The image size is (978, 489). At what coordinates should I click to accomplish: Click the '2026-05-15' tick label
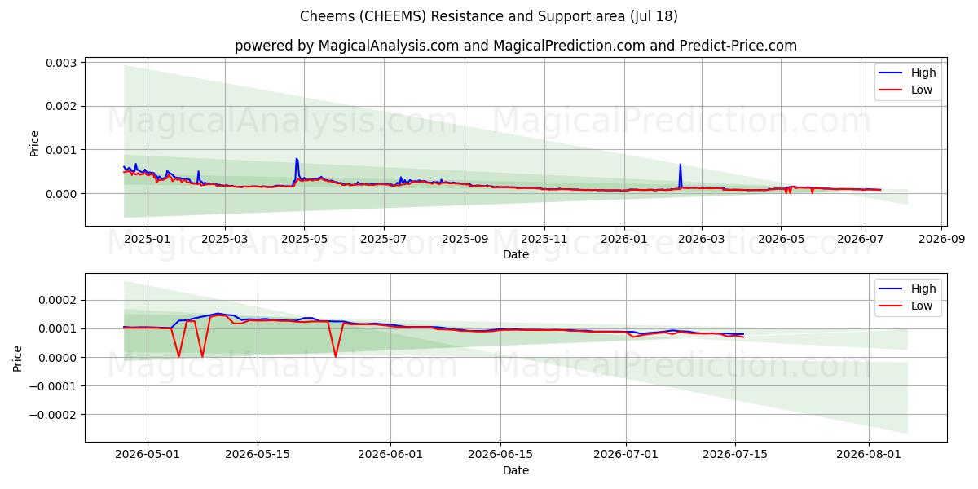[x=258, y=455]
